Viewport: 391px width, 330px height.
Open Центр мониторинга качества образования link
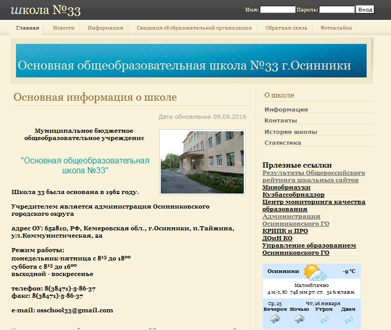coord(314,205)
